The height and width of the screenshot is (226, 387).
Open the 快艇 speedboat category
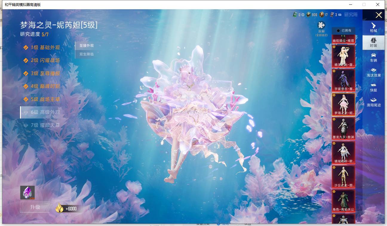(x=373, y=87)
